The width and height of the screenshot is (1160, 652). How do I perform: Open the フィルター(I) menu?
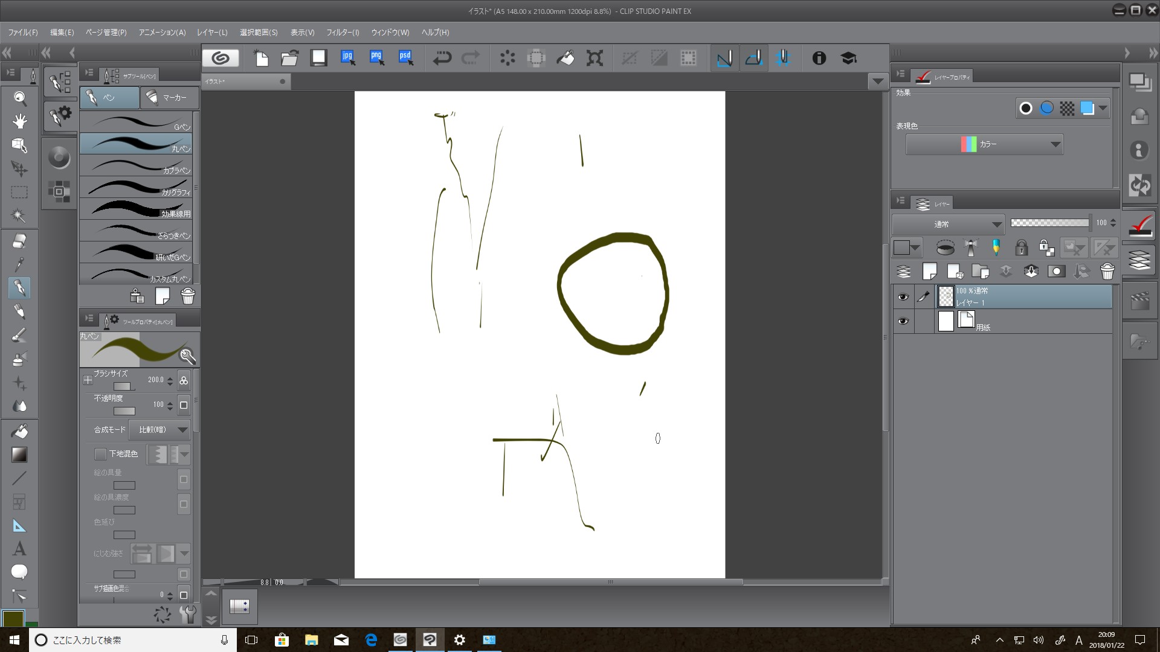(x=343, y=33)
